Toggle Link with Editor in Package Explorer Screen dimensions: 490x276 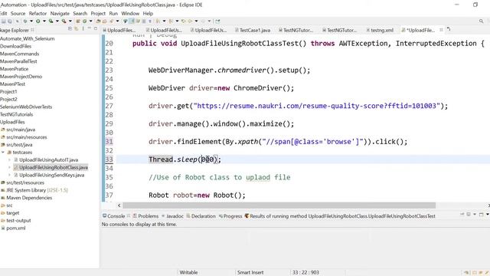click(x=76, y=29)
